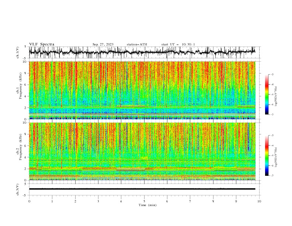Click the time axis tick label "10"
The width and height of the screenshot is (292, 226).
[259, 201]
